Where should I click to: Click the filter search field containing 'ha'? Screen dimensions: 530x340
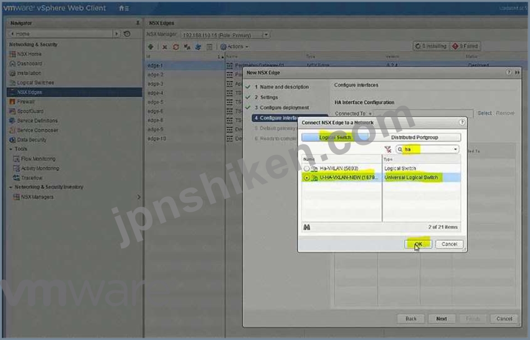point(427,149)
